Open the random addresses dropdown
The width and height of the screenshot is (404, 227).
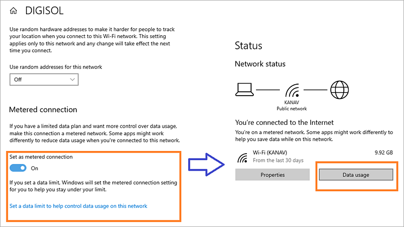click(44, 79)
